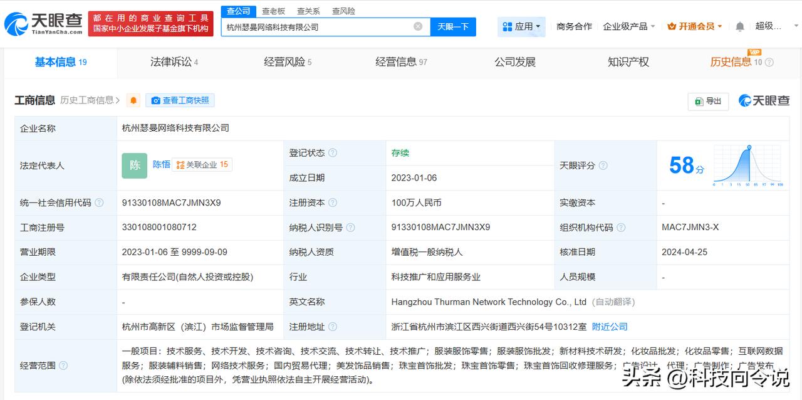Click the green 陈 avatar badge
Image resolution: width=802 pixels, height=400 pixels.
pos(135,166)
